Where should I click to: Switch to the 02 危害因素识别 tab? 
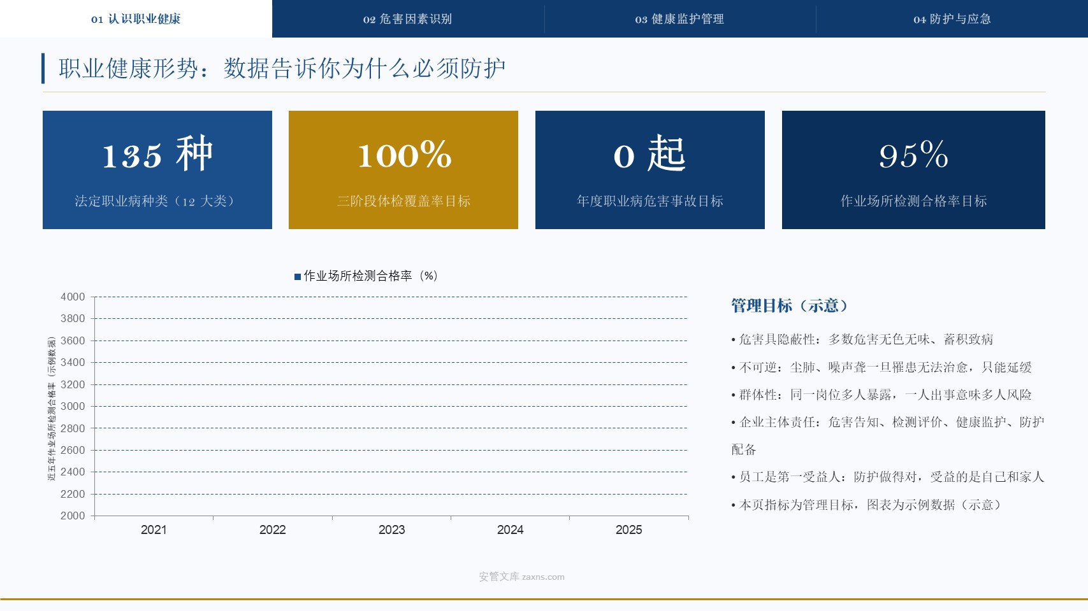pyautogui.click(x=408, y=19)
